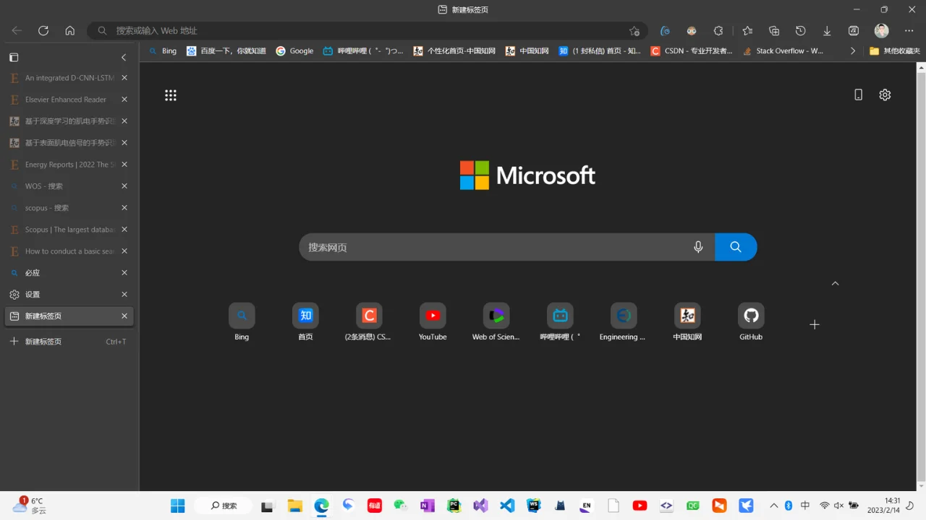Close the WOS - 搜索 tab
The height and width of the screenshot is (520, 926).
(x=124, y=186)
